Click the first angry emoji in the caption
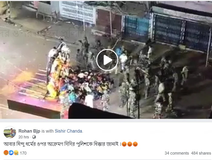The image size is (212, 160). (124, 144)
